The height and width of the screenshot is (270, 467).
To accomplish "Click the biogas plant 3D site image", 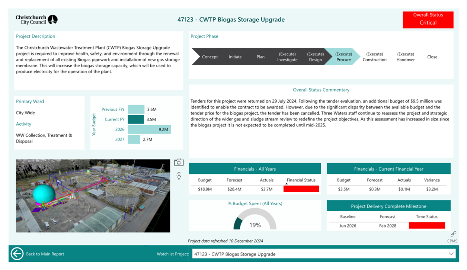I will coord(93,196).
